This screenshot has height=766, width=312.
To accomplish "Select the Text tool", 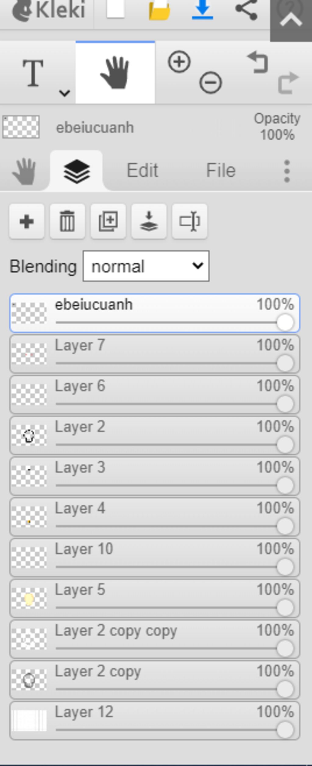I will point(33,73).
